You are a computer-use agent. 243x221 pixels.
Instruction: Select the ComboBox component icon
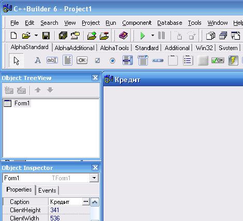pyautogui.click(x=143, y=60)
